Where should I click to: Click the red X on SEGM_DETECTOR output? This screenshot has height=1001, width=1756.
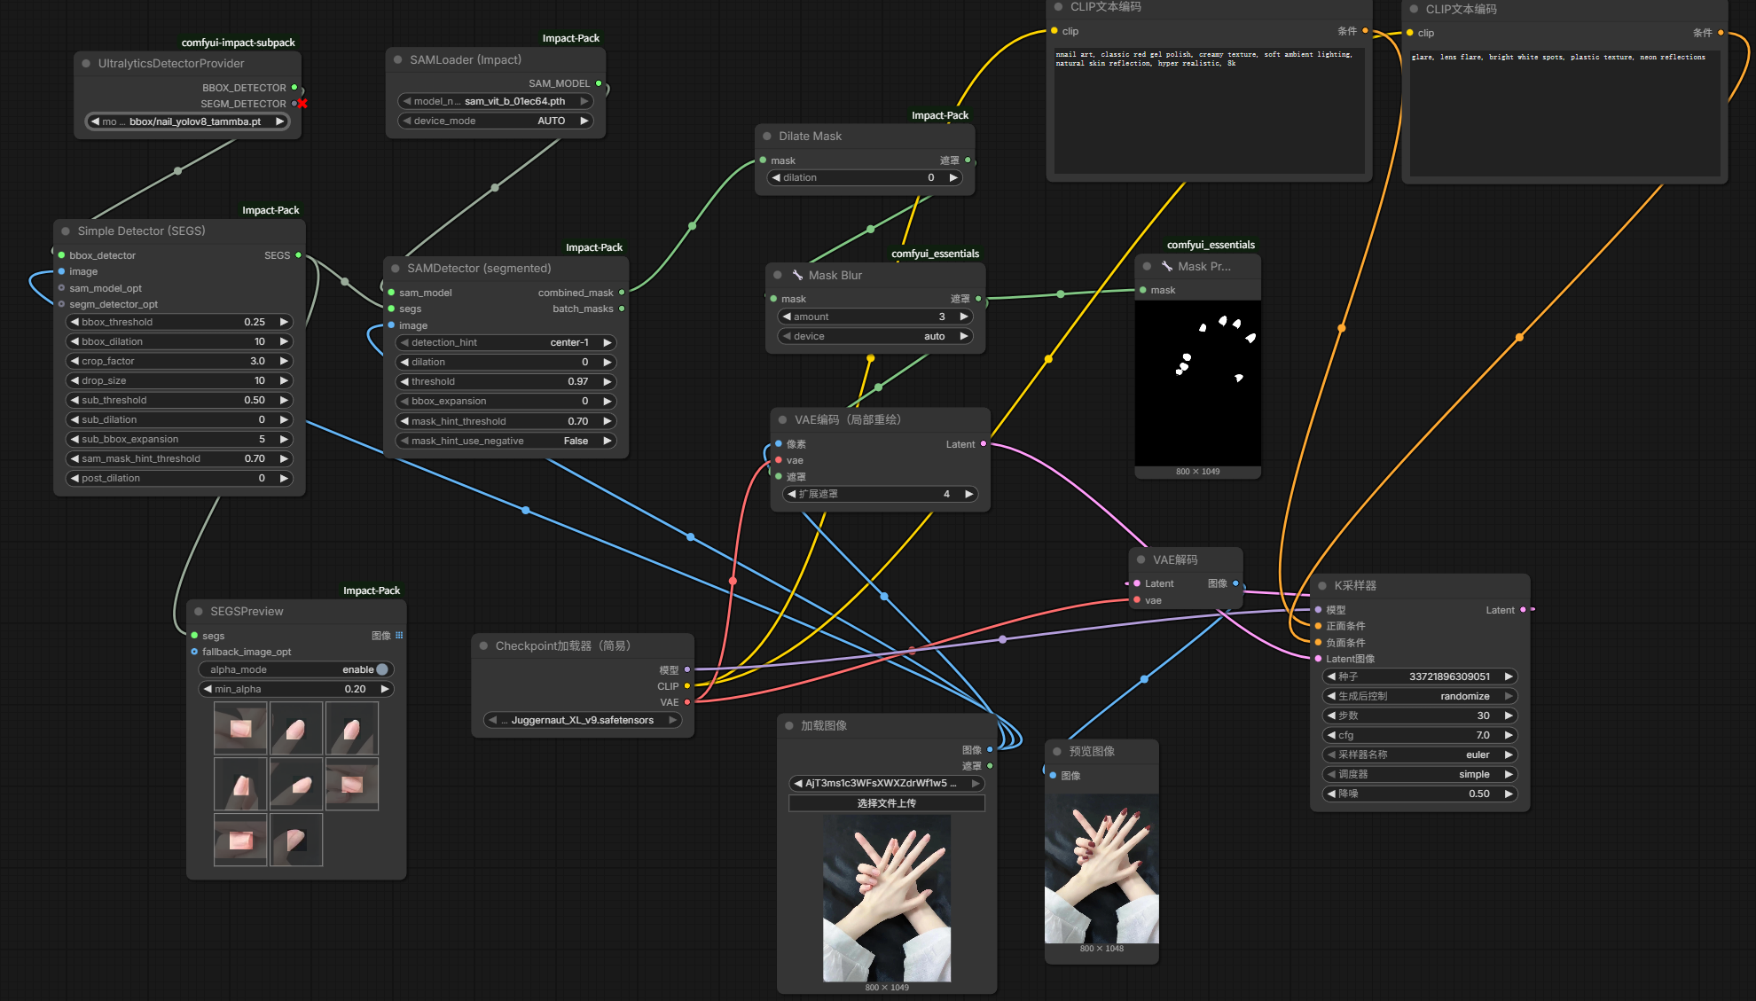(302, 104)
